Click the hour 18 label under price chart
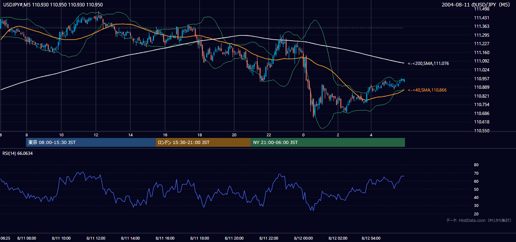The width and height of the screenshot is (516, 242). pyautogui.click(x=199, y=135)
